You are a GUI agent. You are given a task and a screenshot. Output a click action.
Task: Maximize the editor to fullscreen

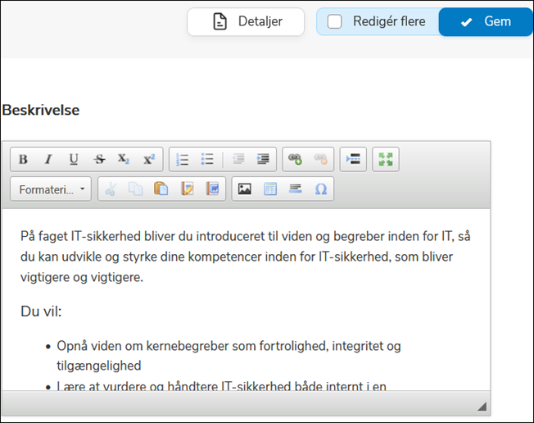click(385, 160)
